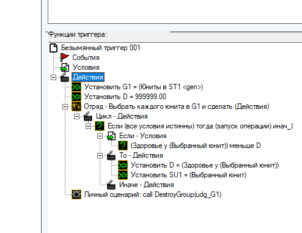Click the clapperboard icon of Цикл - Действия
Image resolution: width=302 pixels, height=233 pixels.
(88, 116)
